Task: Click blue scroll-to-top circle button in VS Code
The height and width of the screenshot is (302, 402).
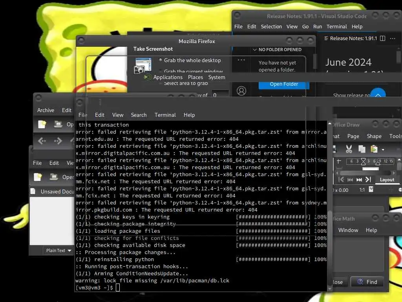Action: (x=378, y=93)
